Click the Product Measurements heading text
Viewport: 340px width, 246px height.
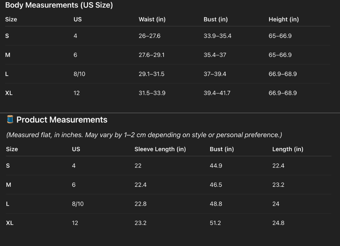(x=62, y=120)
